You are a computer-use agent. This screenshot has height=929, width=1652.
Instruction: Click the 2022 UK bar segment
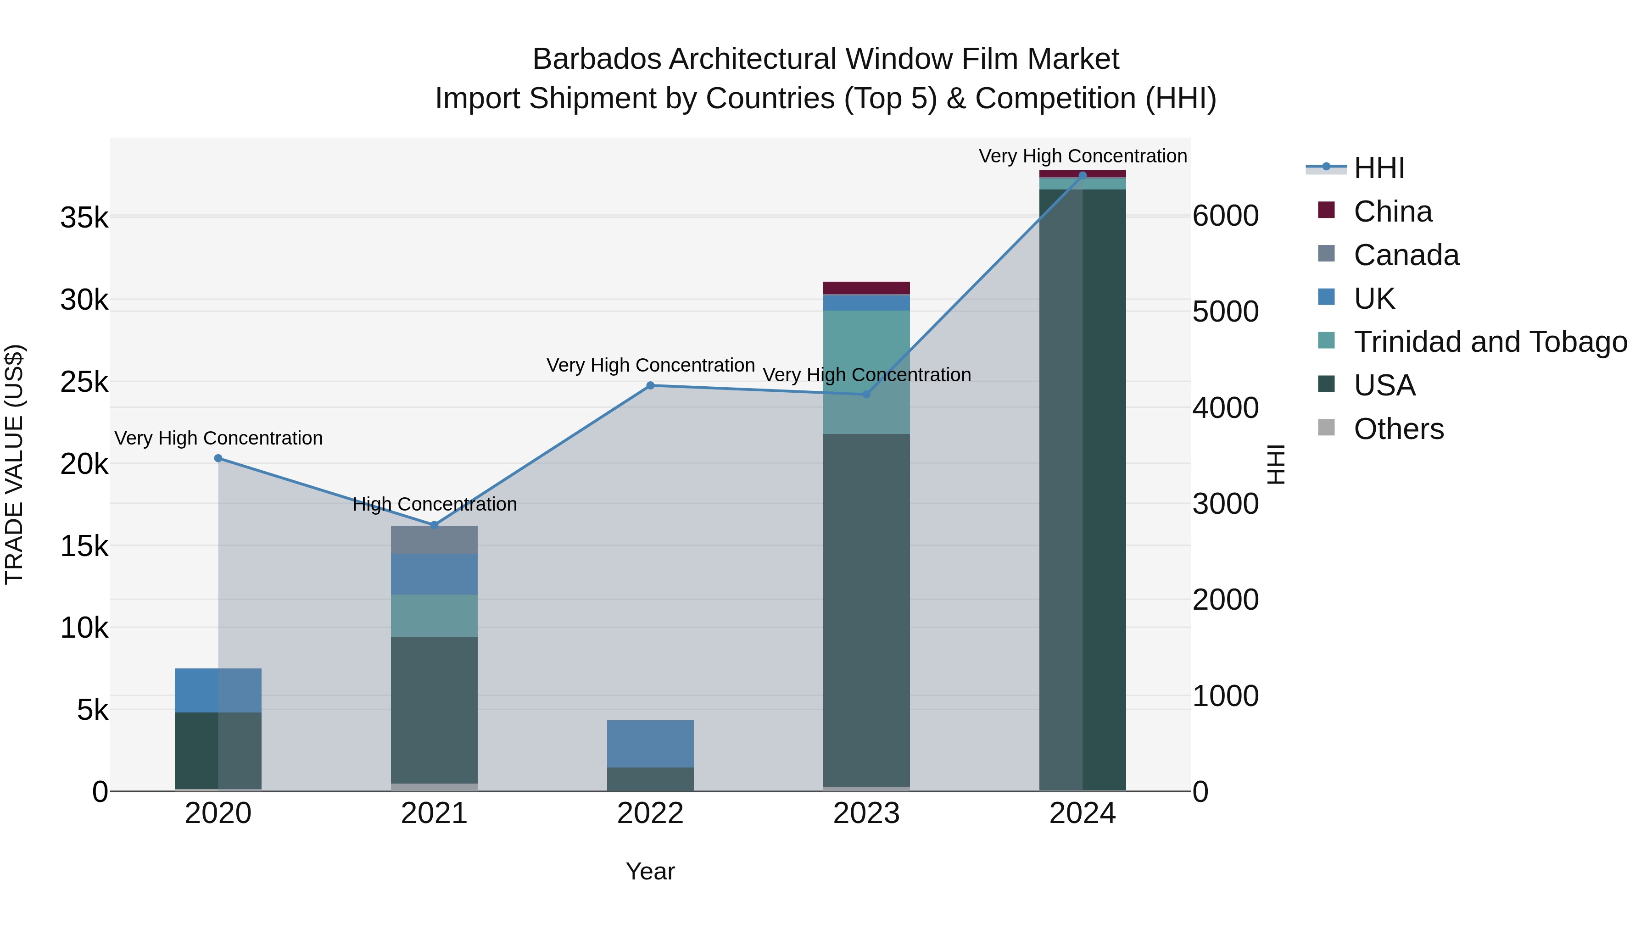coord(650,744)
